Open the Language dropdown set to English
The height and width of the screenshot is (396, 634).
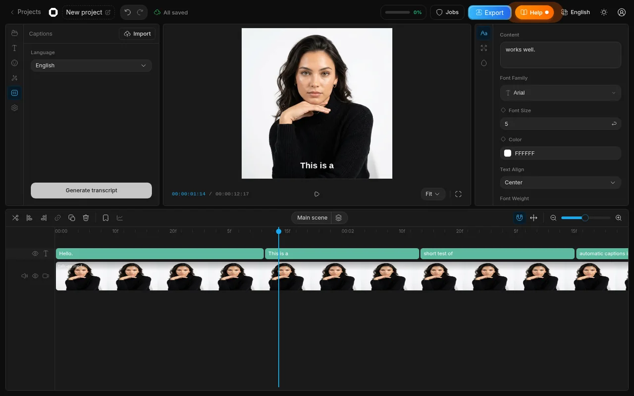[x=91, y=65]
